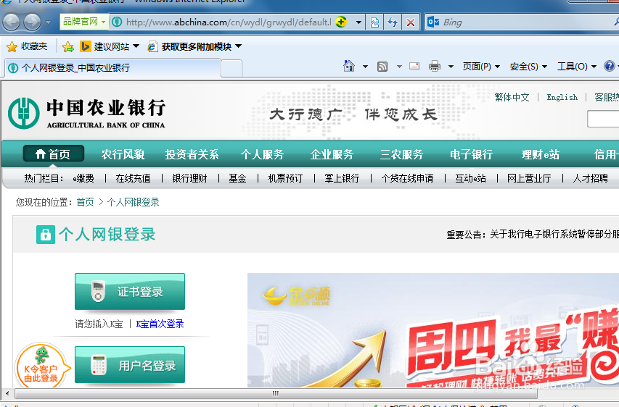Screen dimensions: 619x407
Task: Open 理财e站 navigation item
Action: click(540, 154)
